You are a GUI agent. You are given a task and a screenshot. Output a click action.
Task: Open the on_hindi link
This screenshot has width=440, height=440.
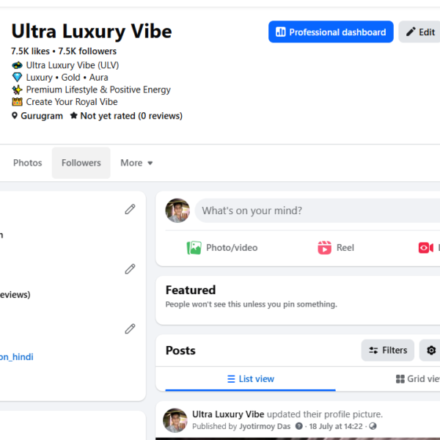[17, 356]
